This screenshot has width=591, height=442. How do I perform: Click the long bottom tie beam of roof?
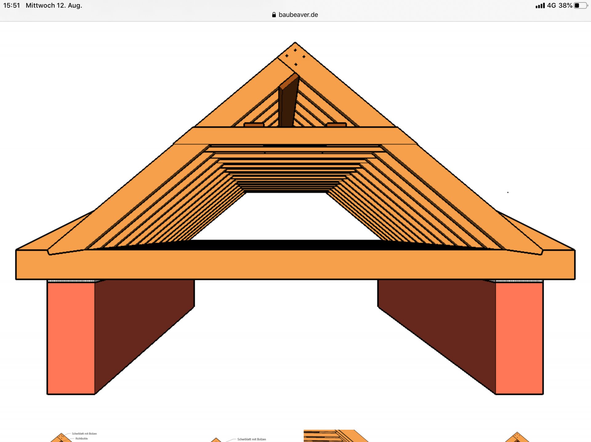tap(295, 264)
